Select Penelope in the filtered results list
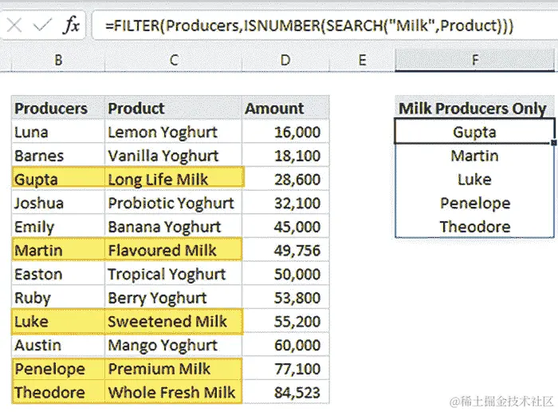558x412 pixels. (475, 203)
